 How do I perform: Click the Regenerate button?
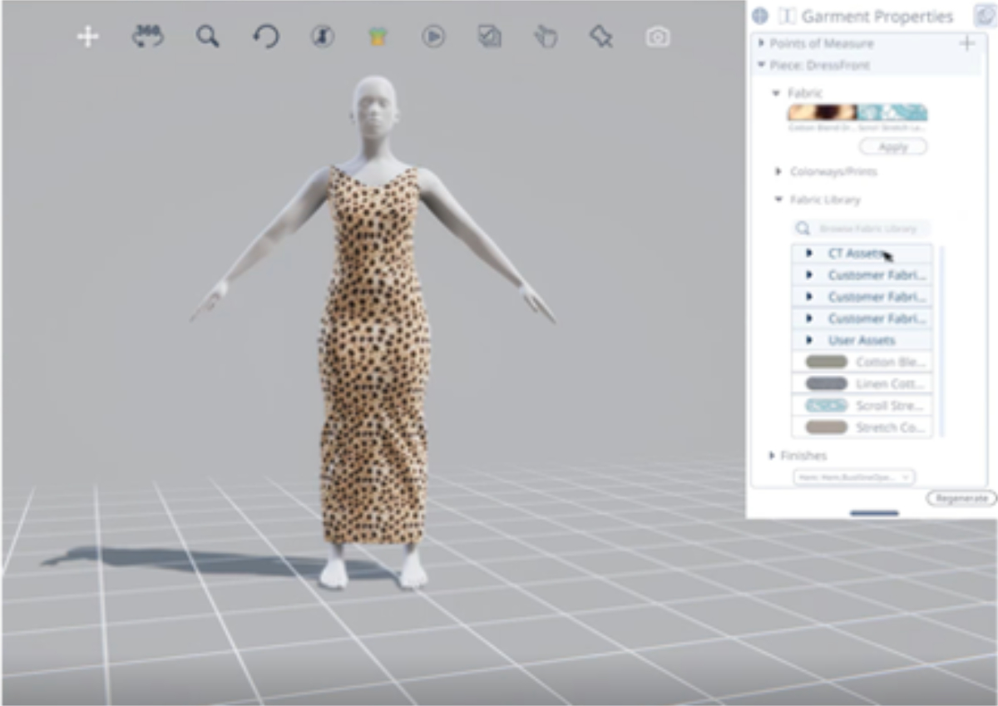[x=961, y=498]
